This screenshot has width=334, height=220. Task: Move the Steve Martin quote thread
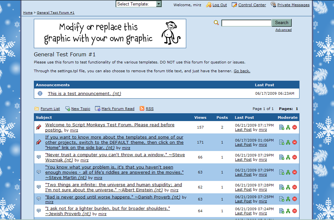point(282,172)
